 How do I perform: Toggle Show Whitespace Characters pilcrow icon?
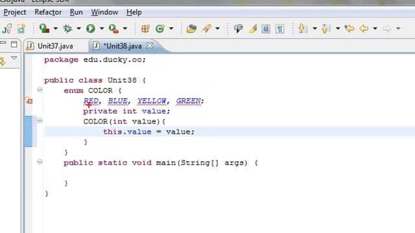[x=279, y=28]
